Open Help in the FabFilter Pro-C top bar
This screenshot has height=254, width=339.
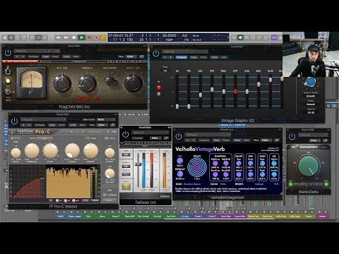point(114,131)
